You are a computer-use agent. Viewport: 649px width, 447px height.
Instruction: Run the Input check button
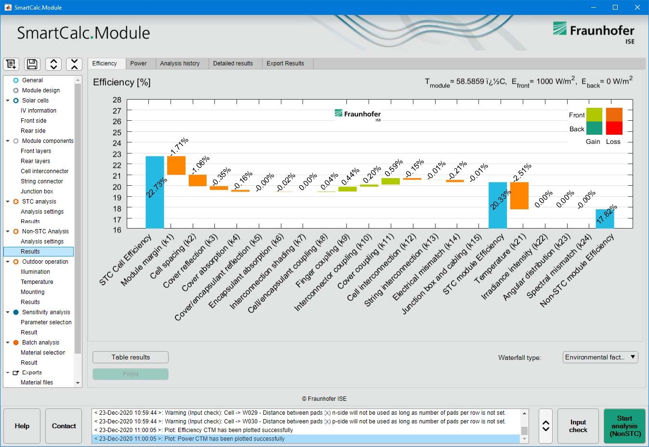(578, 426)
